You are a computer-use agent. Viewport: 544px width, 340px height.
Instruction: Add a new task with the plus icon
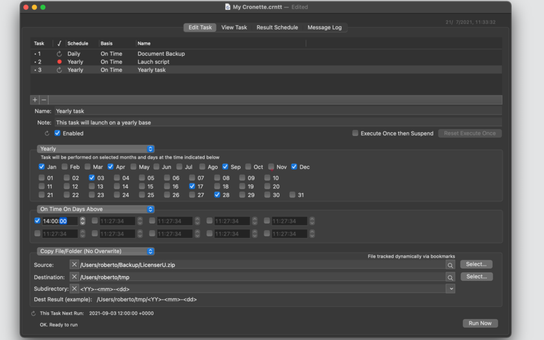(35, 100)
